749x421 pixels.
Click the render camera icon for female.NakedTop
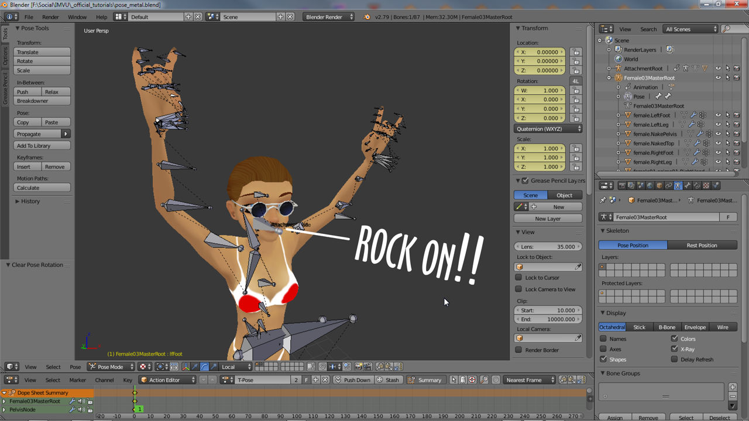click(737, 143)
